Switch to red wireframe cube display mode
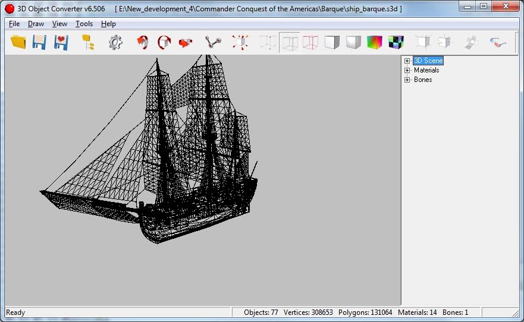The image size is (524, 322). (310, 42)
